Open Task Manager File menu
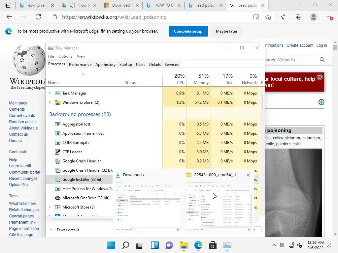This screenshot has width=338, height=253. (x=51, y=56)
